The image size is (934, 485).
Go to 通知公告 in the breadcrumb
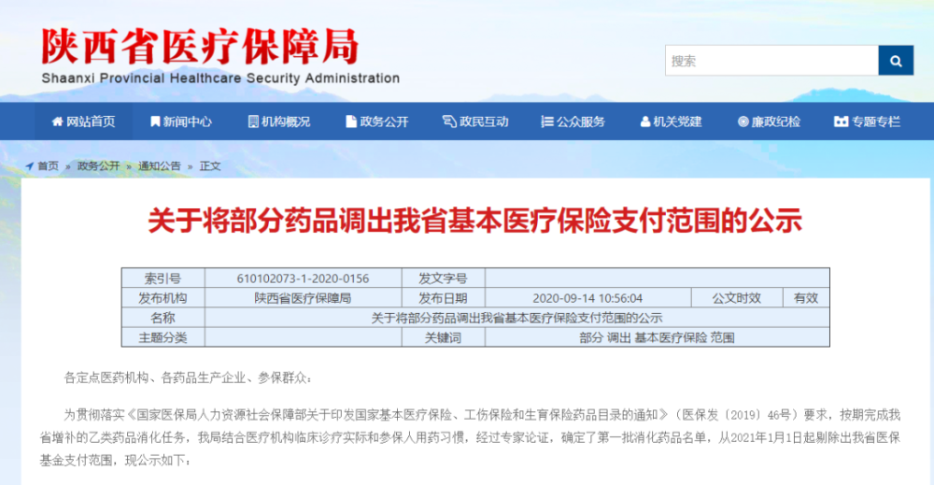pyautogui.click(x=160, y=166)
